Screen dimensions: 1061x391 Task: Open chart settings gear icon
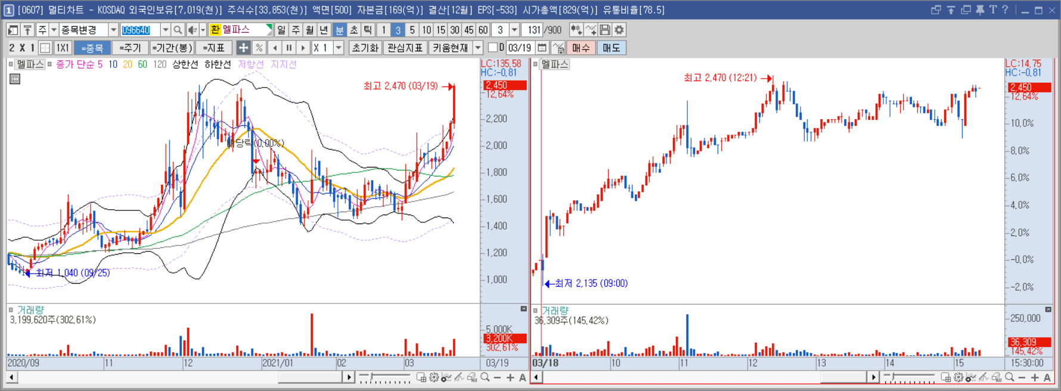coord(619,30)
